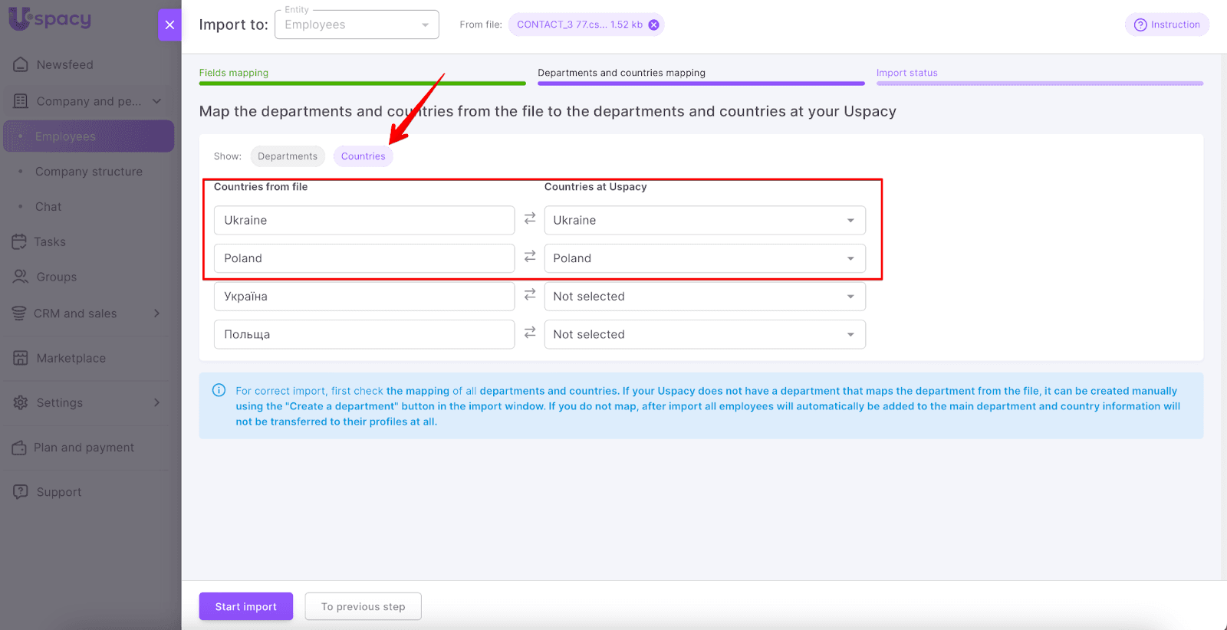Click the Україна country from file field
The height and width of the screenshot is (630, 1227).
click(364, 297)
